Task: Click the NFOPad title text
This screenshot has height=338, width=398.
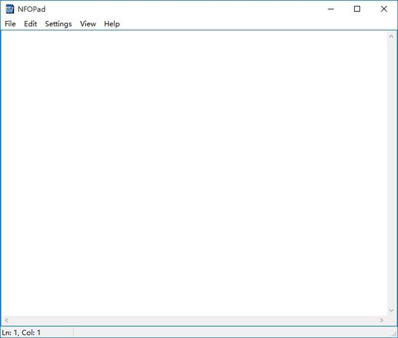Action: click(31, 9)
